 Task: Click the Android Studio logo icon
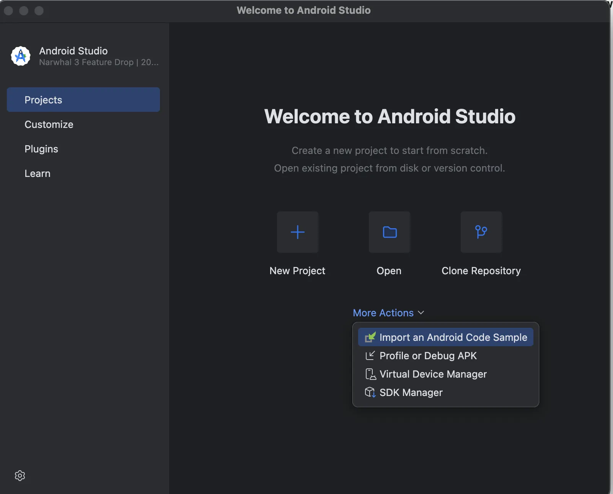[21, 56]
